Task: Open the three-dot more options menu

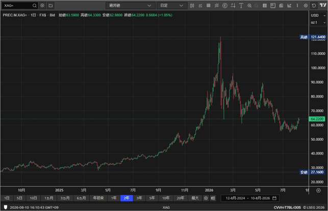Action: (297, 6)
